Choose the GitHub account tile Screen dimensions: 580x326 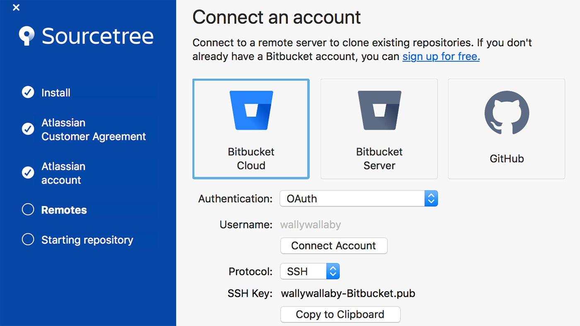click(x=507, y=129)
